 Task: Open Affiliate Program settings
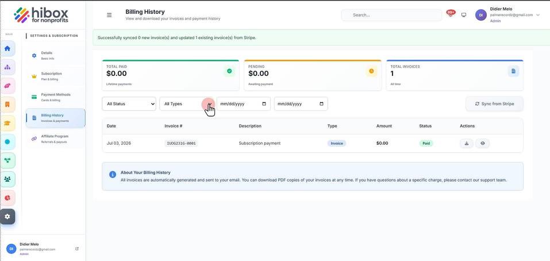click(55, 139)
